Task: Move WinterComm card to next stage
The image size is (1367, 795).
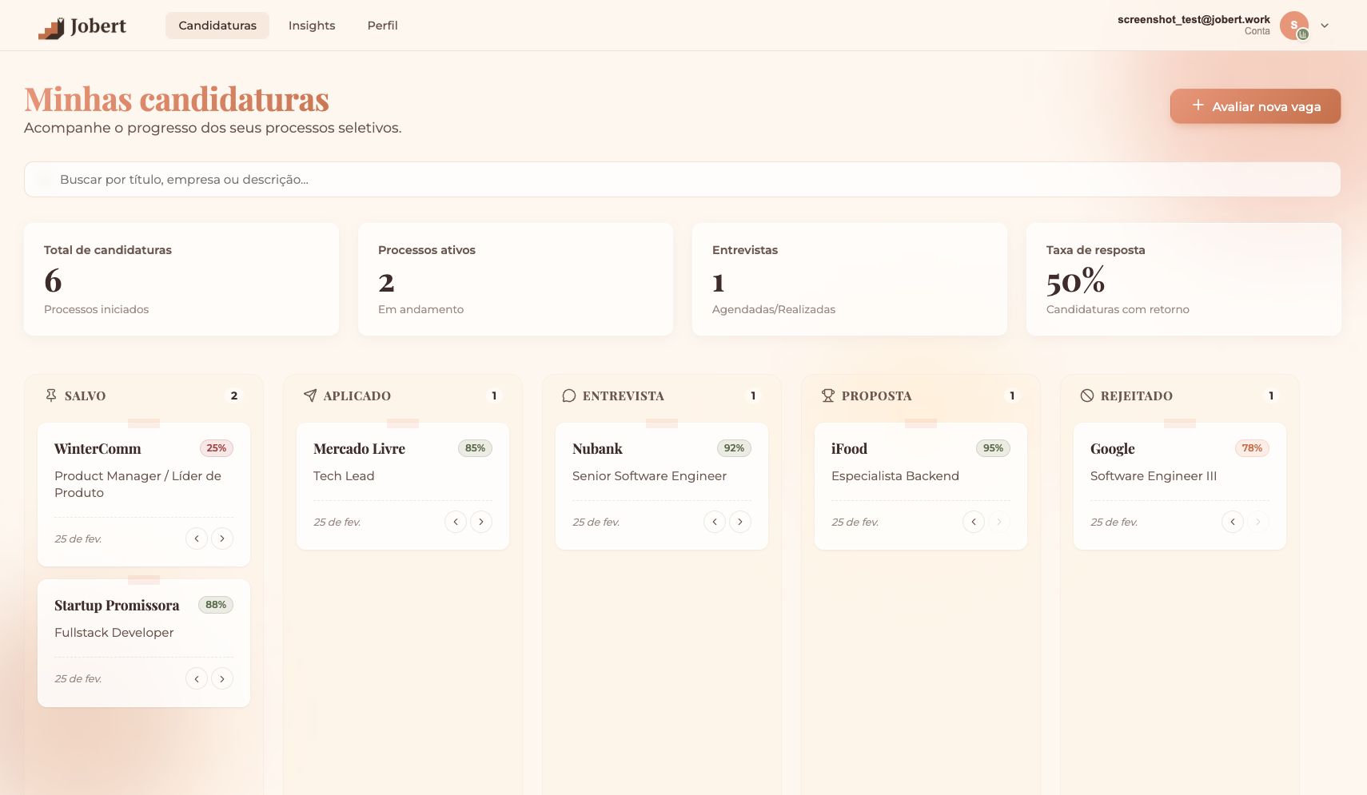Action: (x=222, y=539)
